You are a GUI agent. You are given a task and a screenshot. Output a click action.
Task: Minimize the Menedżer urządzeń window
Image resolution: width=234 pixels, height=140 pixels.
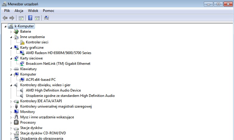coord(208,4)
